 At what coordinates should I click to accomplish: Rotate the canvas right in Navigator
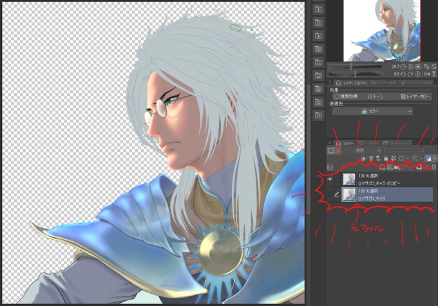410,74
